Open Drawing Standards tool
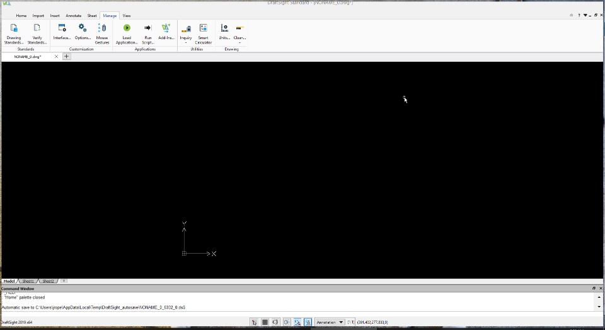The image size is (605, 330). click(14, 33)
